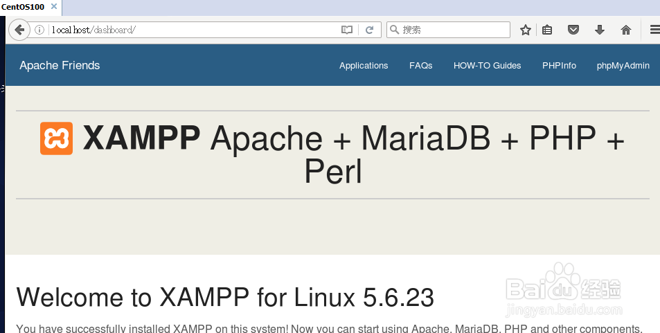Open HOW-TO Guides navigation item
The width and height of the screenshot is (660, 333).
[487, 66]
